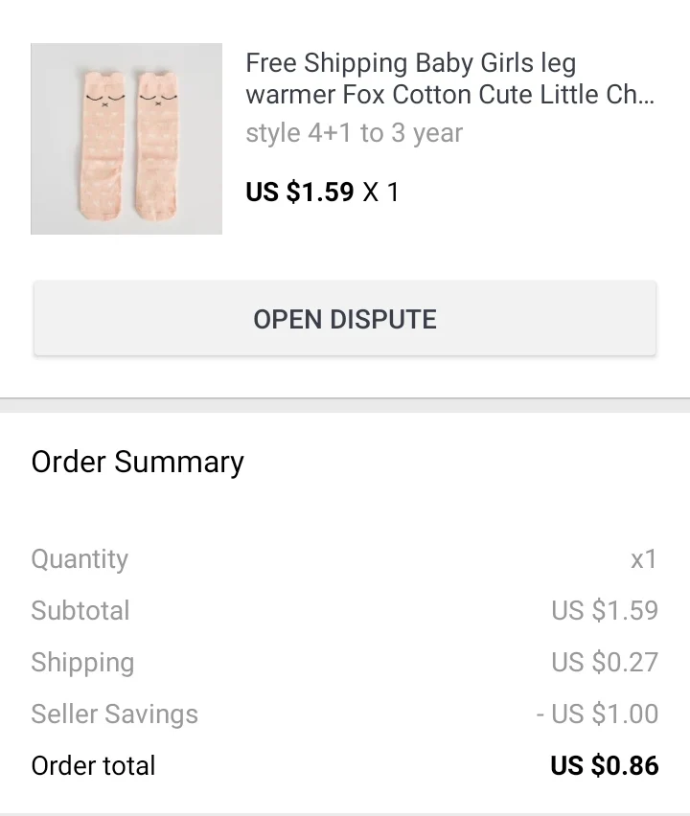The image size is (690, 816).
Task: Select the Quantity label in the summary
Action: (80, 559)
